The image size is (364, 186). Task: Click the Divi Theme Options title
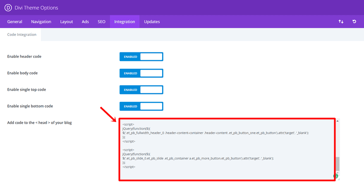coord(36,8)
